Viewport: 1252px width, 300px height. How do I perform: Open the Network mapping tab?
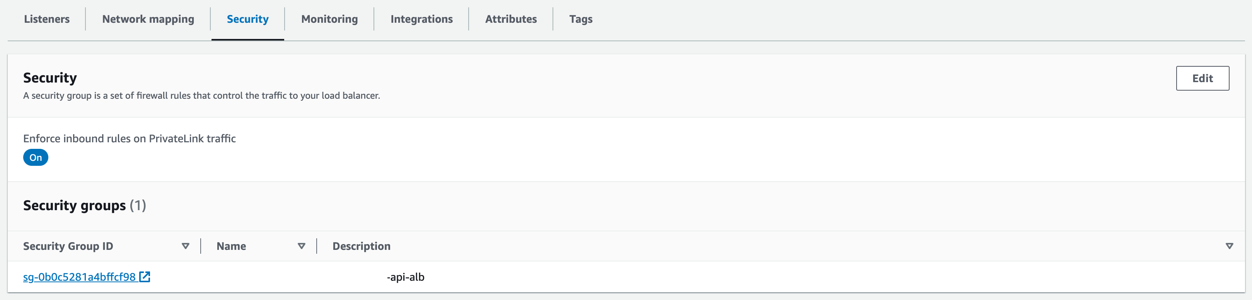click(x=148, y=19)
